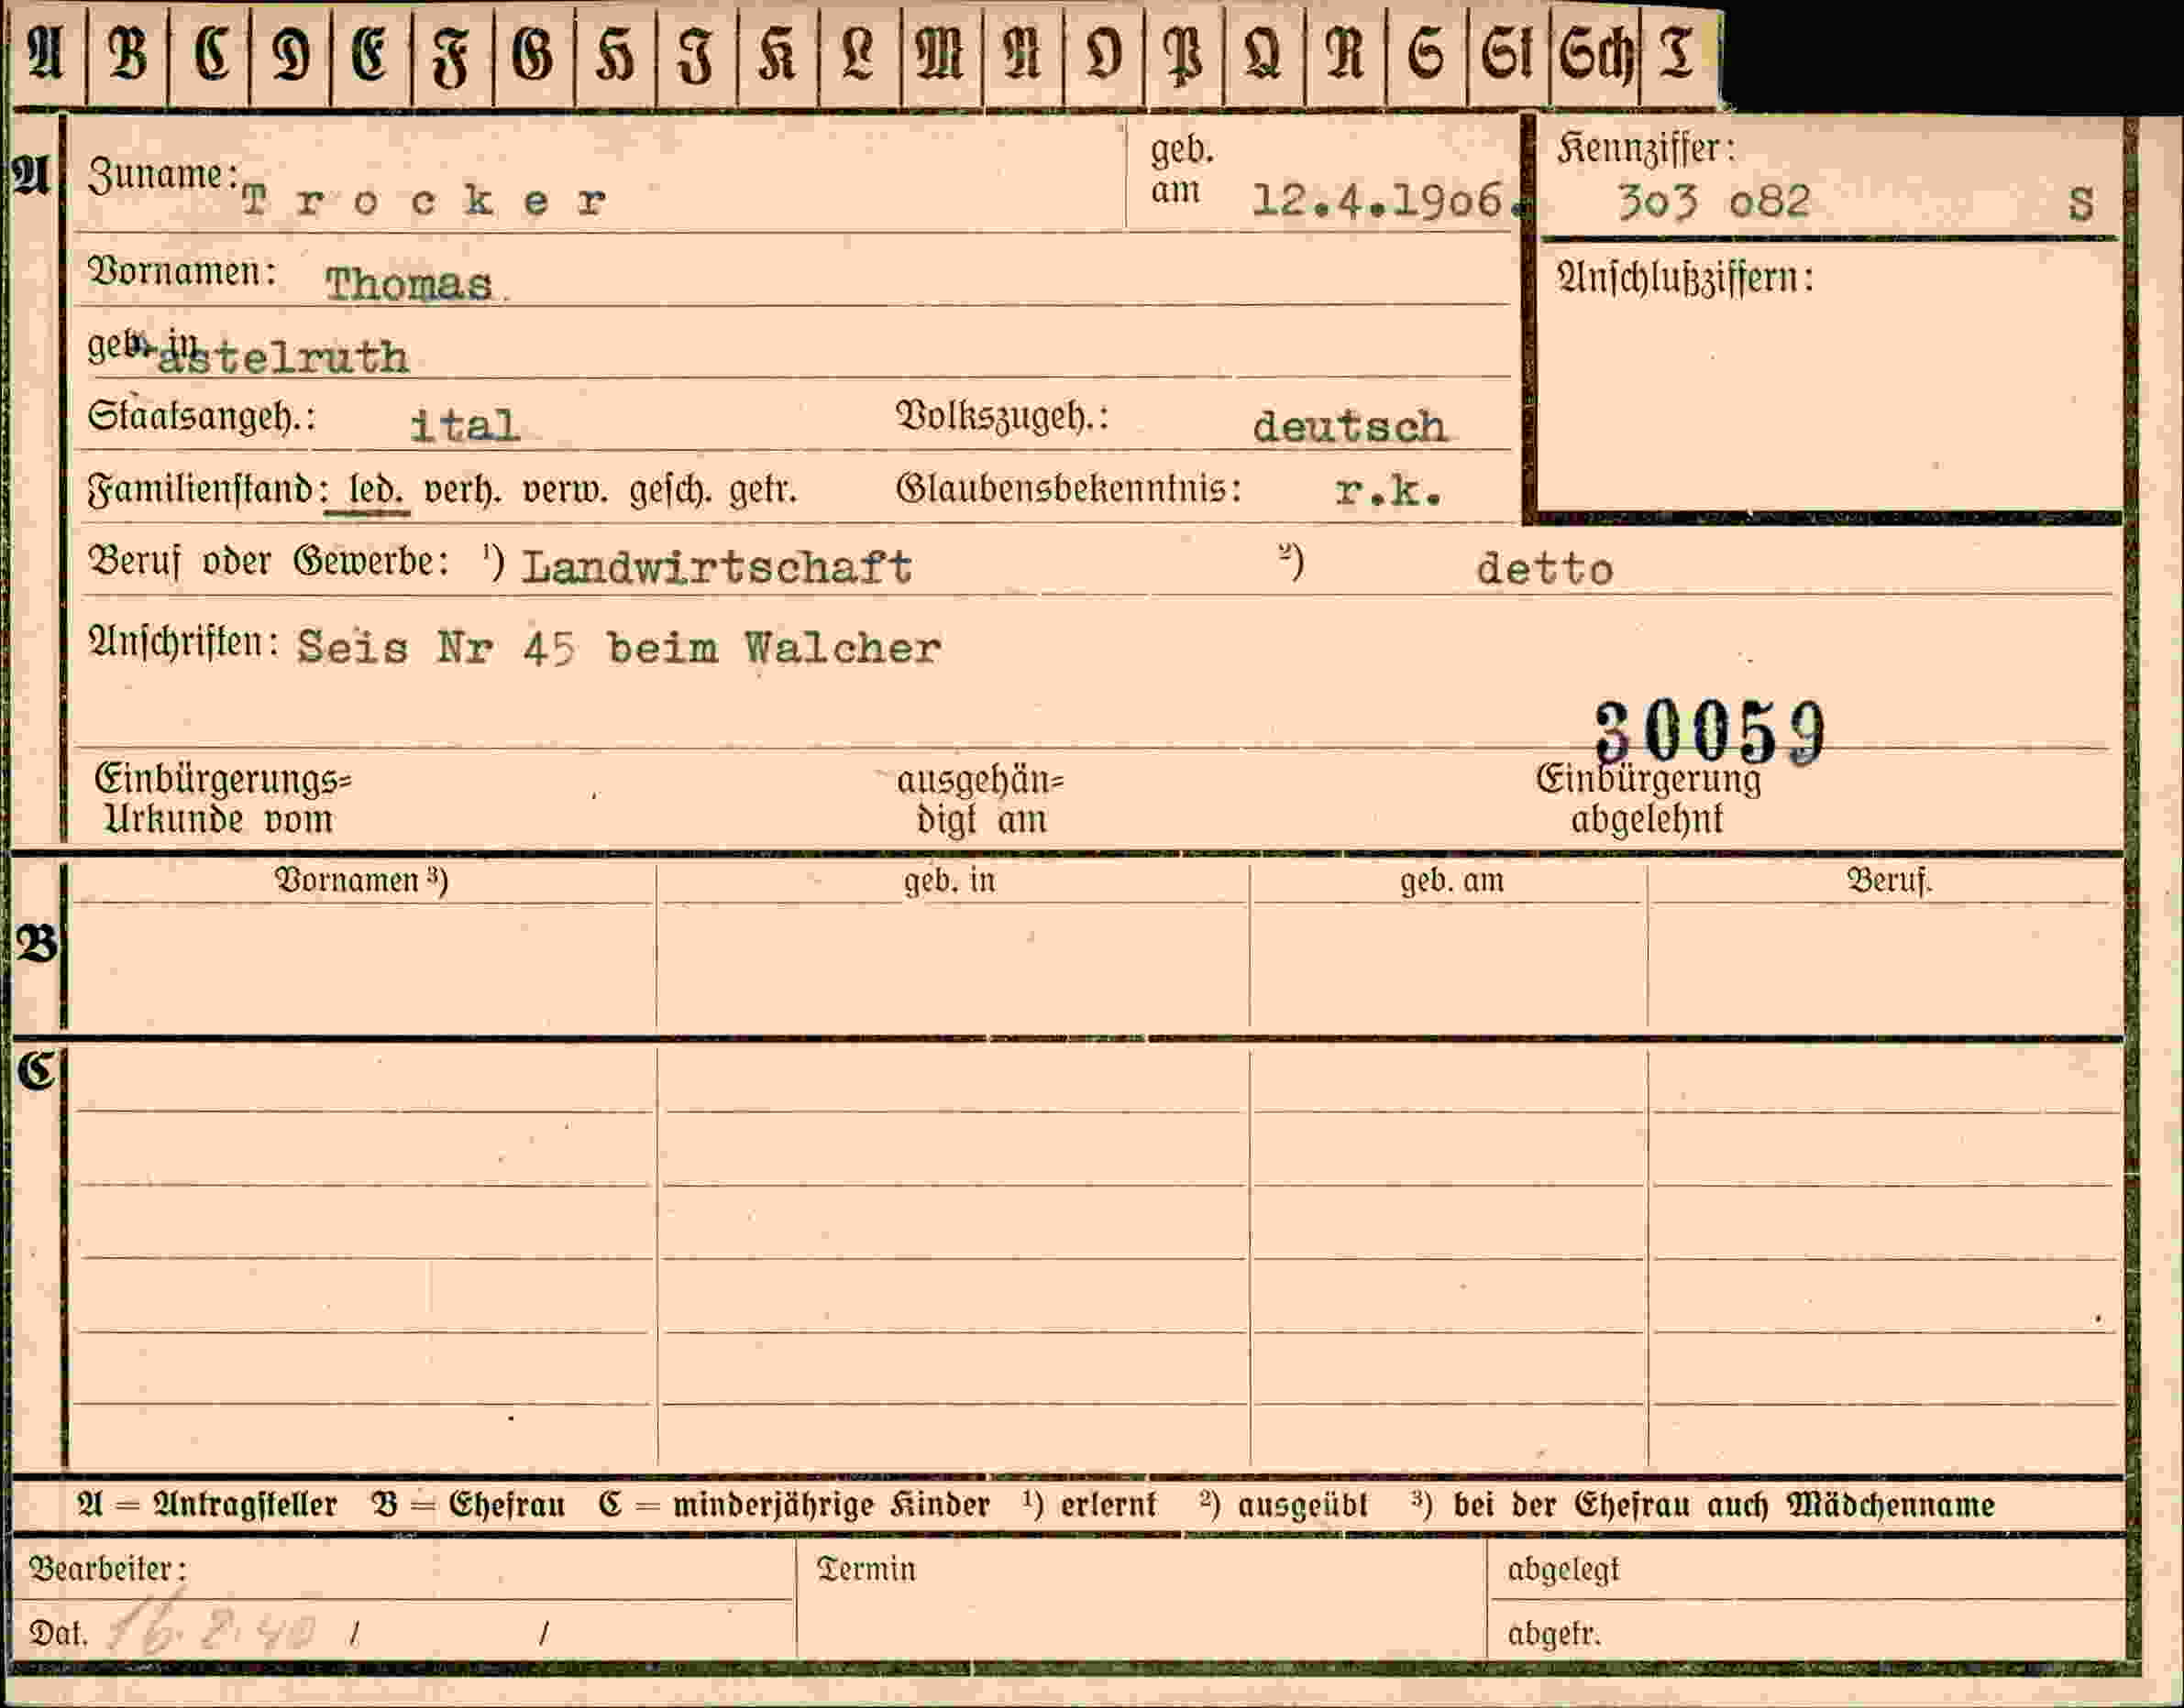Click the "Einbürgerungs-Urkunde vom" label
The image size is (2184, 1708).
pyautogui.click(x=222, y=799)
